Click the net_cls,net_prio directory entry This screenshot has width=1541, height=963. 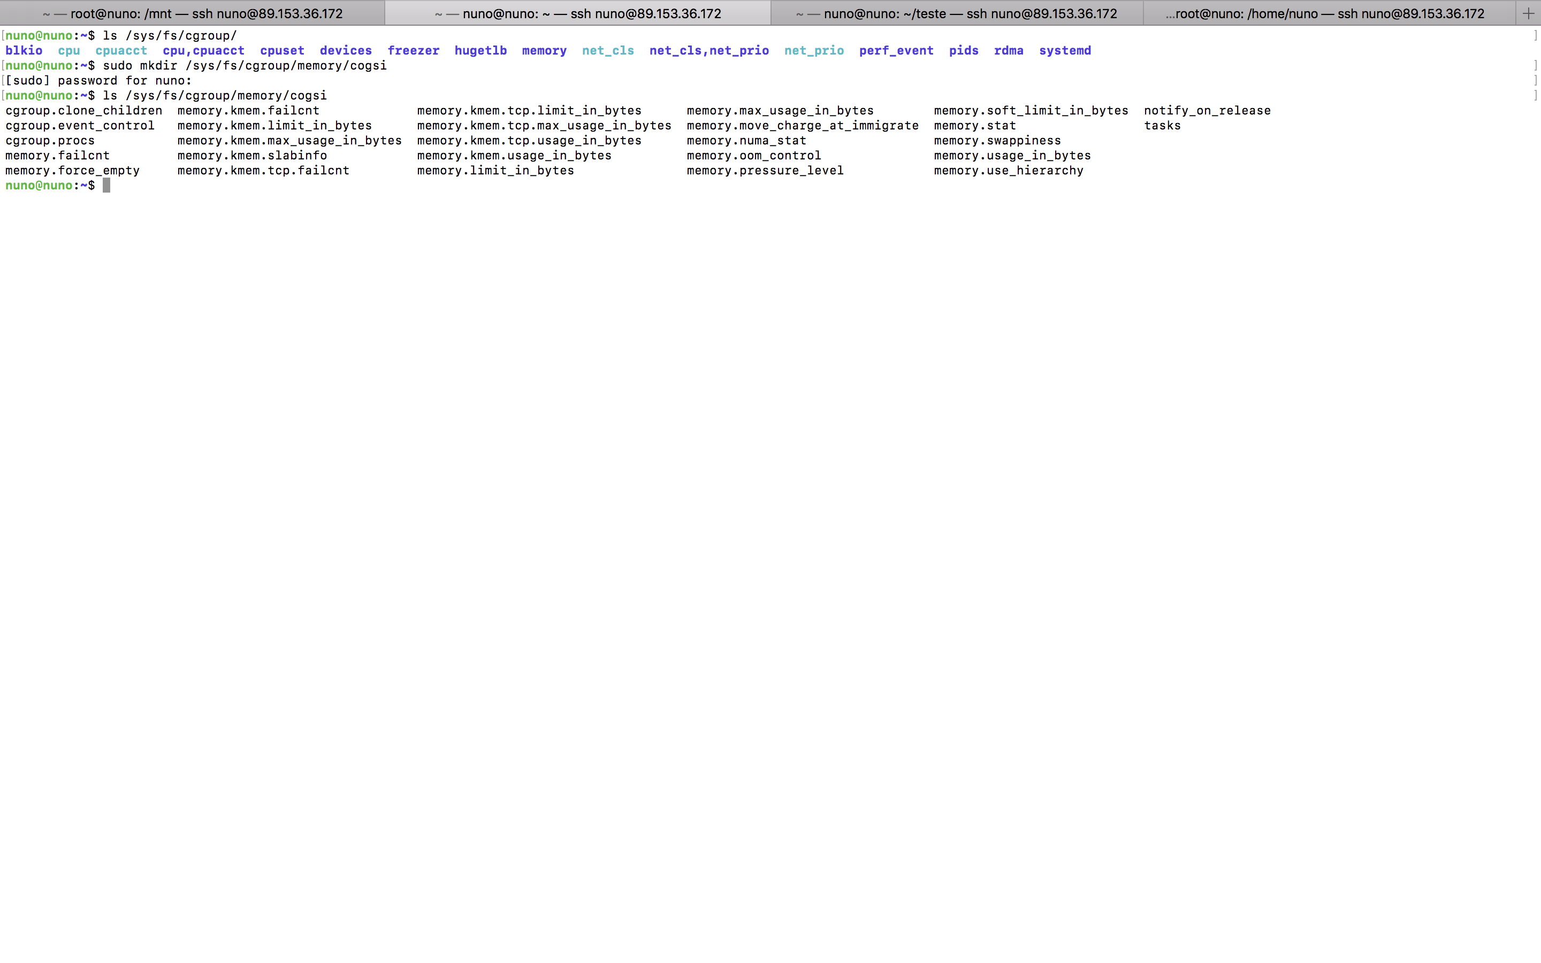710,50
